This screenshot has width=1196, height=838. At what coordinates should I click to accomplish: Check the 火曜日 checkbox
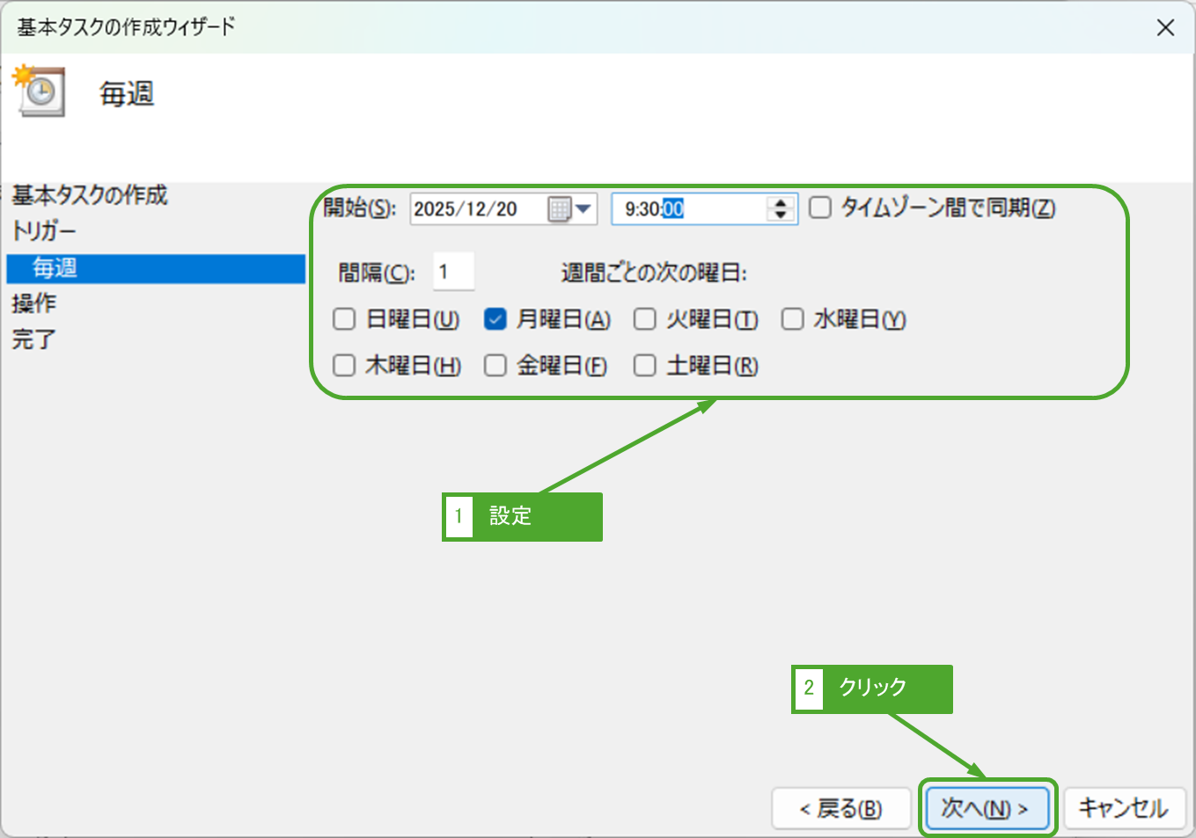click(645, 319)
